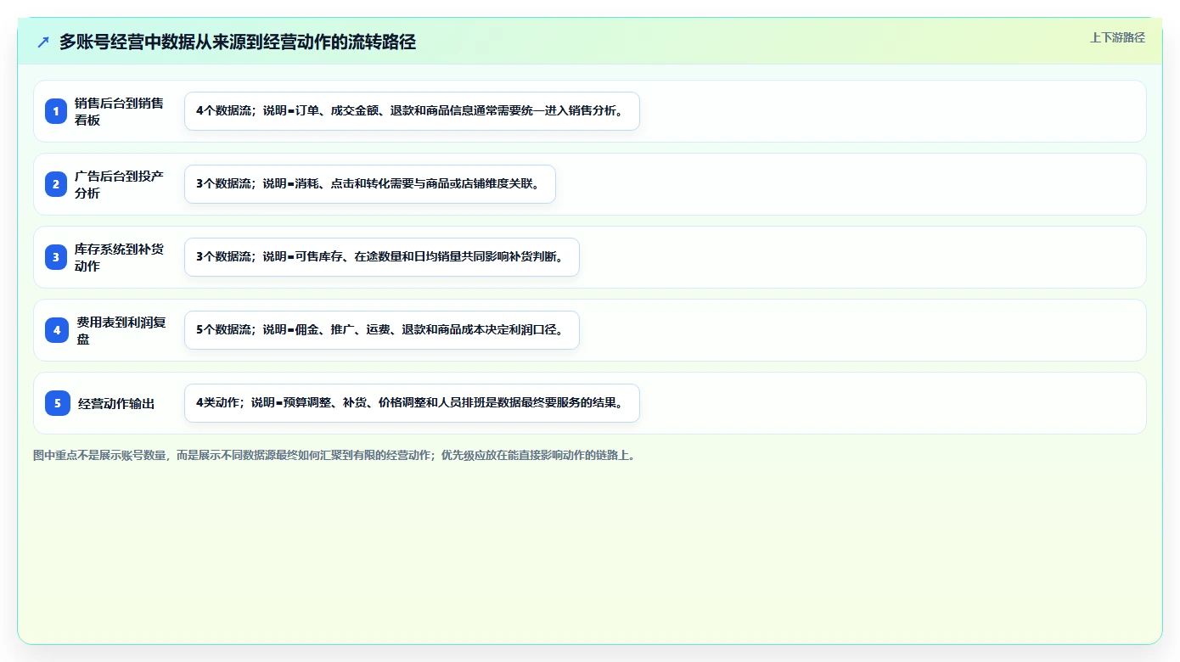Select the 费用表到利润复盘 step label

121,330
